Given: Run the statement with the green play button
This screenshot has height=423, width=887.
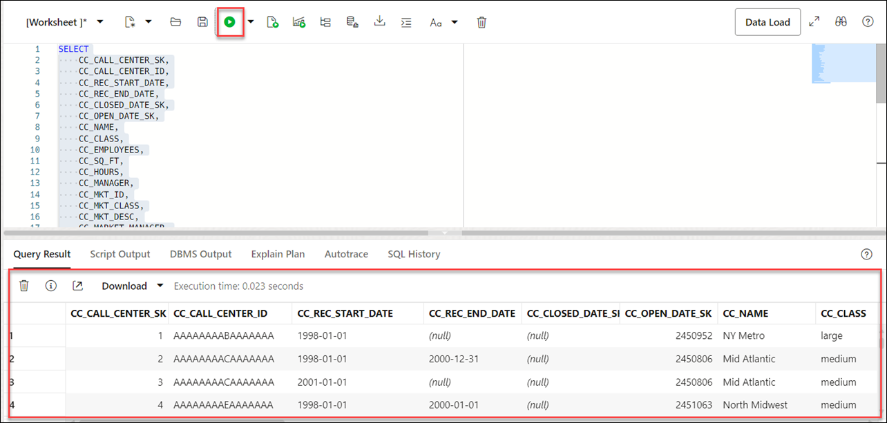Looking at the screenshot, I should pos(229,22).
